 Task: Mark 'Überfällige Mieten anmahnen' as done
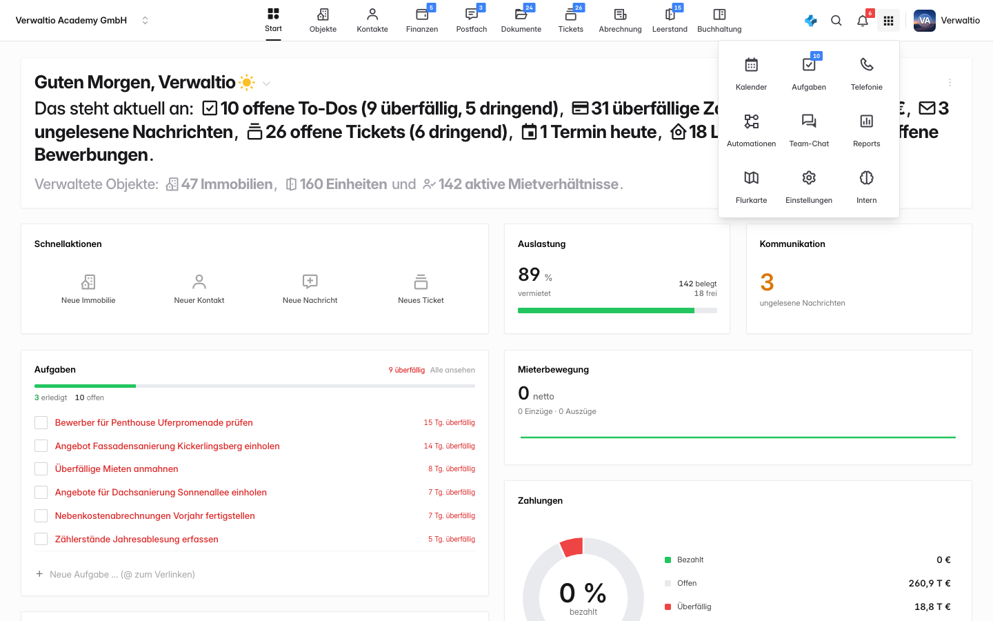click(x=41, y=469)
